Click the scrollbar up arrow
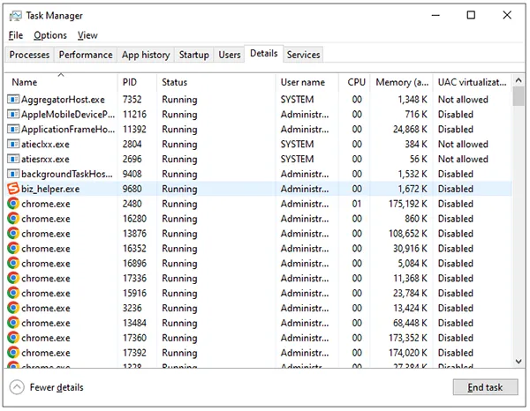 coord(519,80)
